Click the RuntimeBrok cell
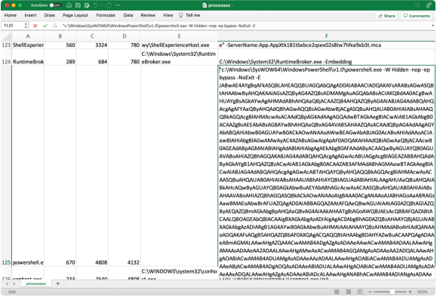 (28, 57)
